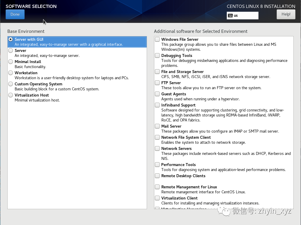Check Infiniband Support option
The height and width of the screenshot is (225, 301).
tap(157, 105)
